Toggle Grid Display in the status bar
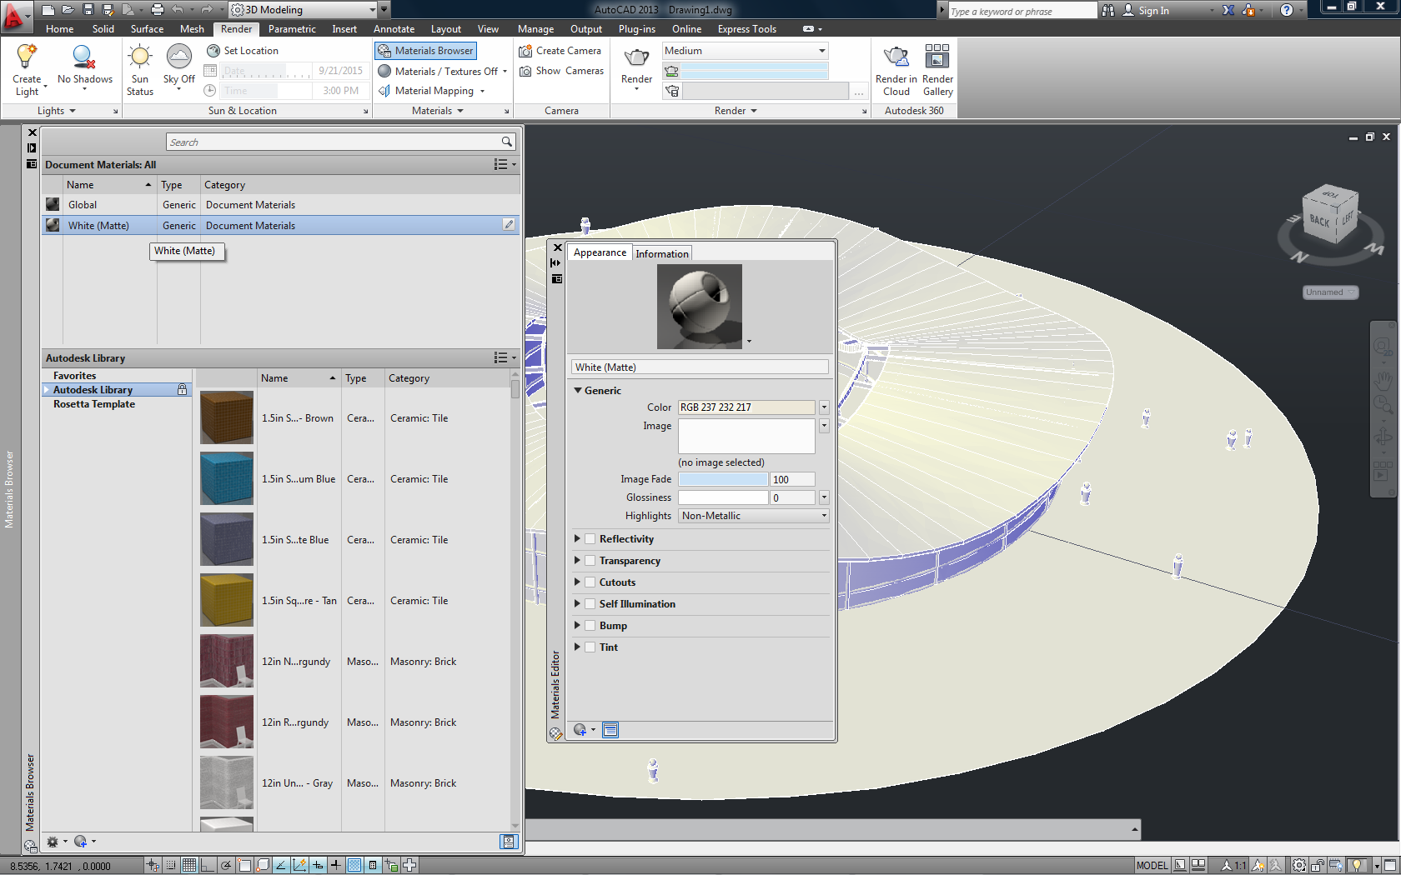 pos(188,865)
